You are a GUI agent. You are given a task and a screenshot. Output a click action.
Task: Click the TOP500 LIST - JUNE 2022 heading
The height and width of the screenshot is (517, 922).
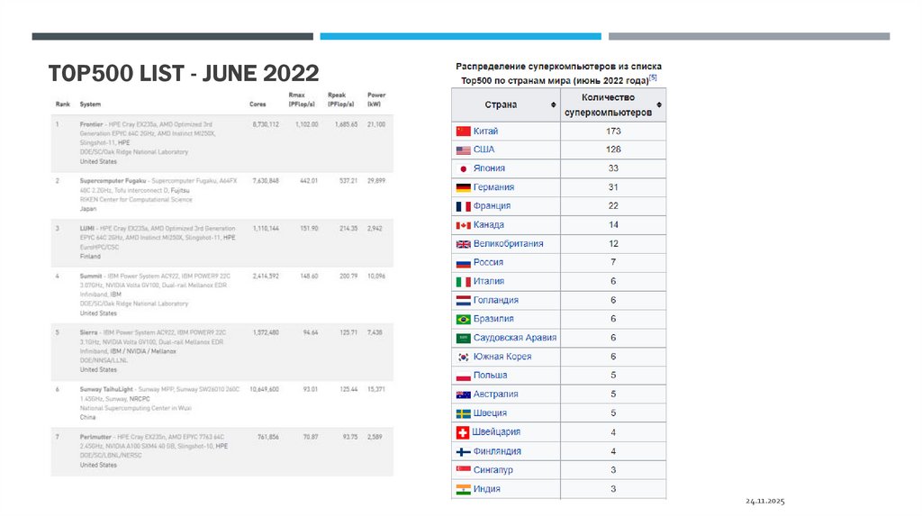[184, 74]
